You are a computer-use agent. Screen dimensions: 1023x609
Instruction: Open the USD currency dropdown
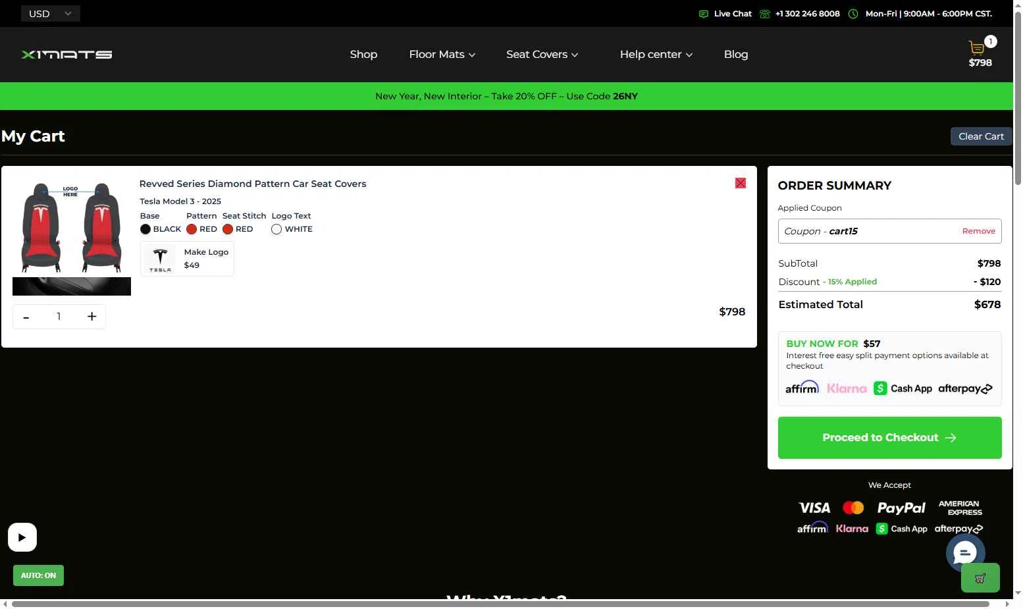(x=51, y=14)
